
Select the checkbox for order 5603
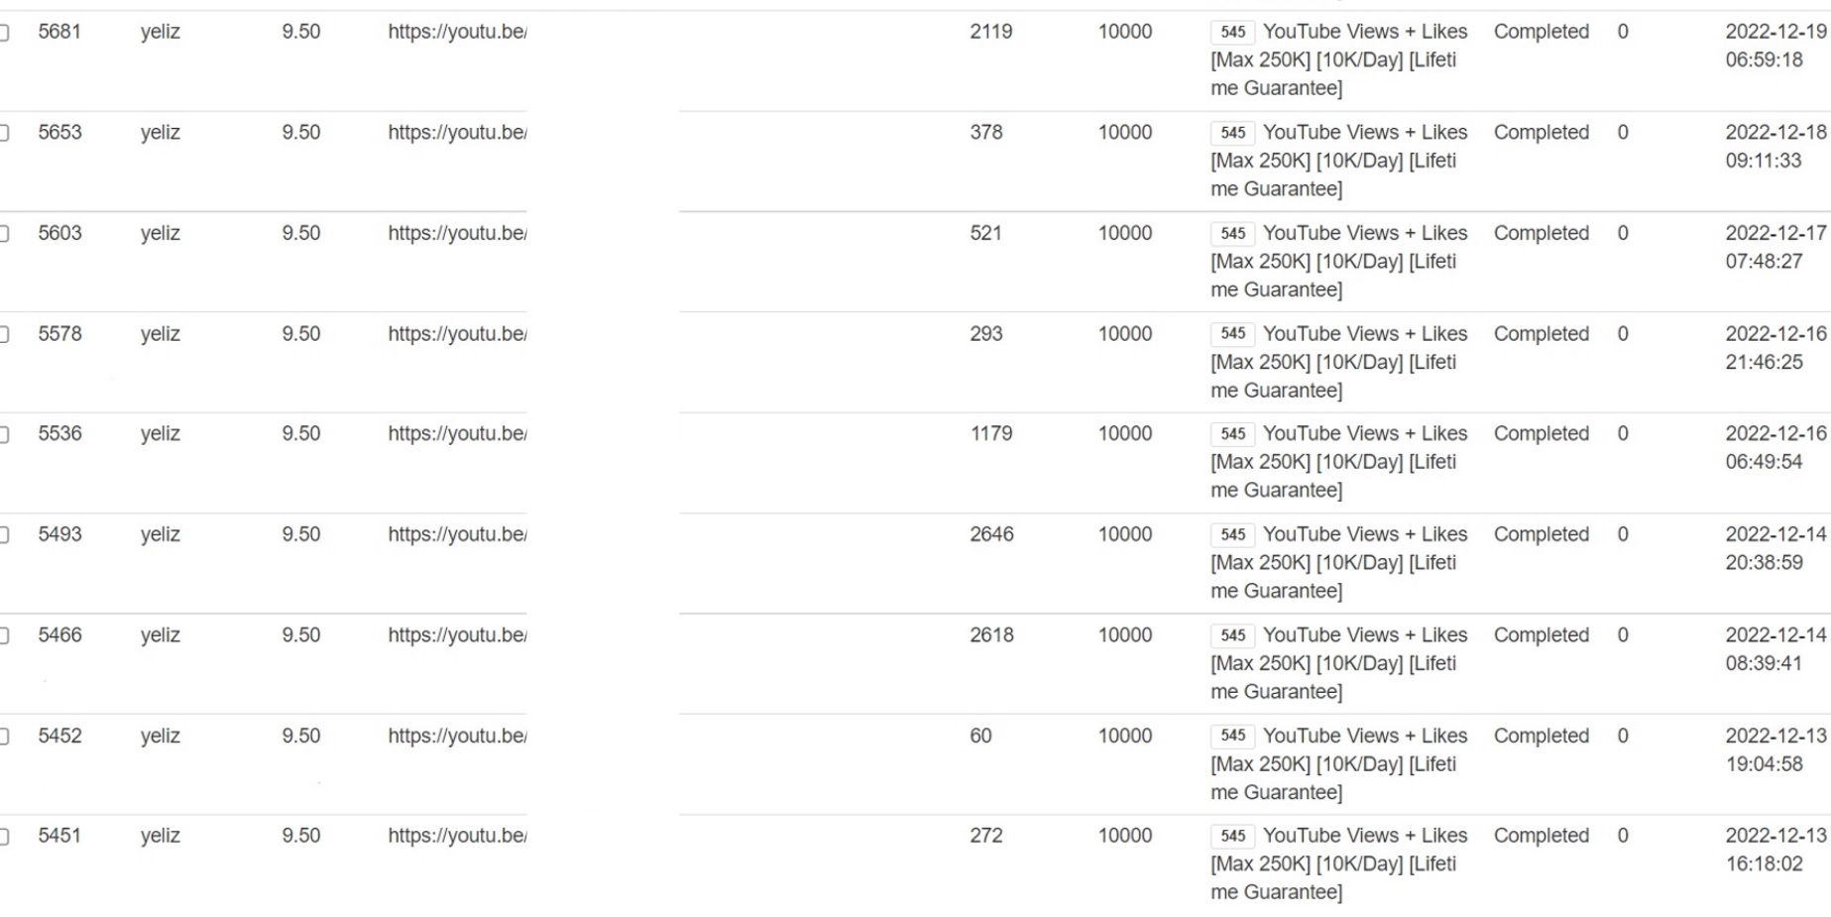4,234
